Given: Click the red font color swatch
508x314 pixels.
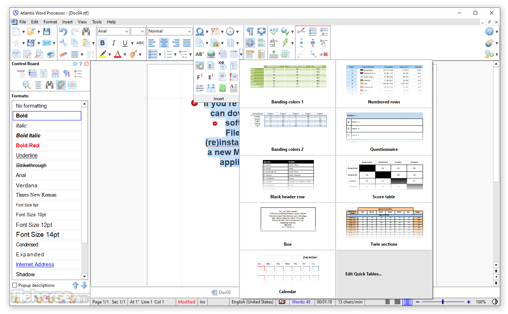Looking at the screenshot, I should [118, 54].
